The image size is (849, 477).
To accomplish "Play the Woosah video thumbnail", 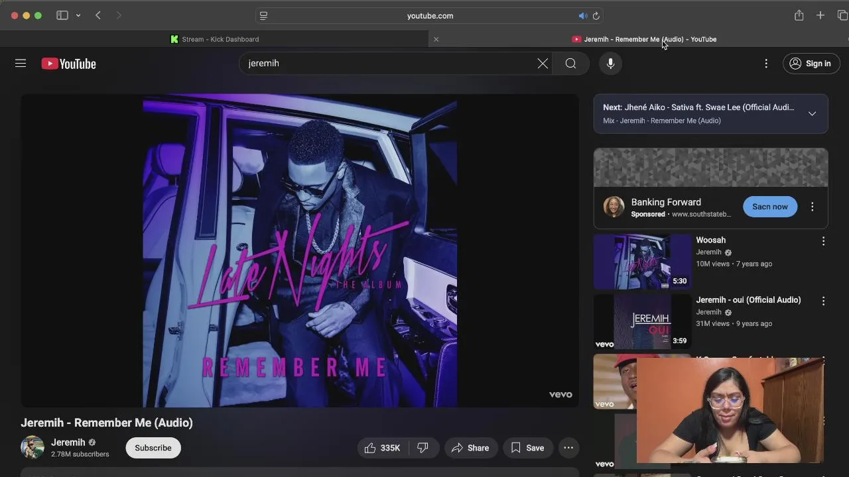I will [642, 262].
